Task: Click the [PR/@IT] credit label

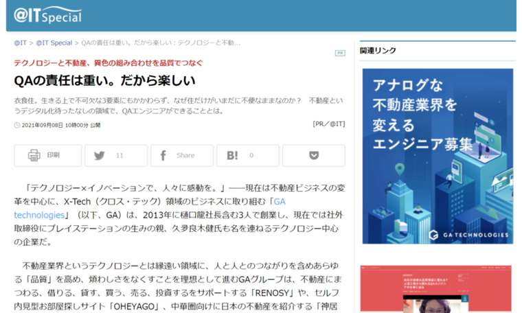Action: 328,124
